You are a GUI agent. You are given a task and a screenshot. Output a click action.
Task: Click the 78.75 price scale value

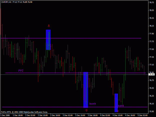click(x=152, y=2)
